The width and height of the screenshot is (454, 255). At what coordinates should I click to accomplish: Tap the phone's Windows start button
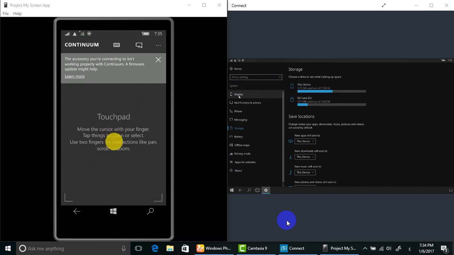(x=113, y=211)
